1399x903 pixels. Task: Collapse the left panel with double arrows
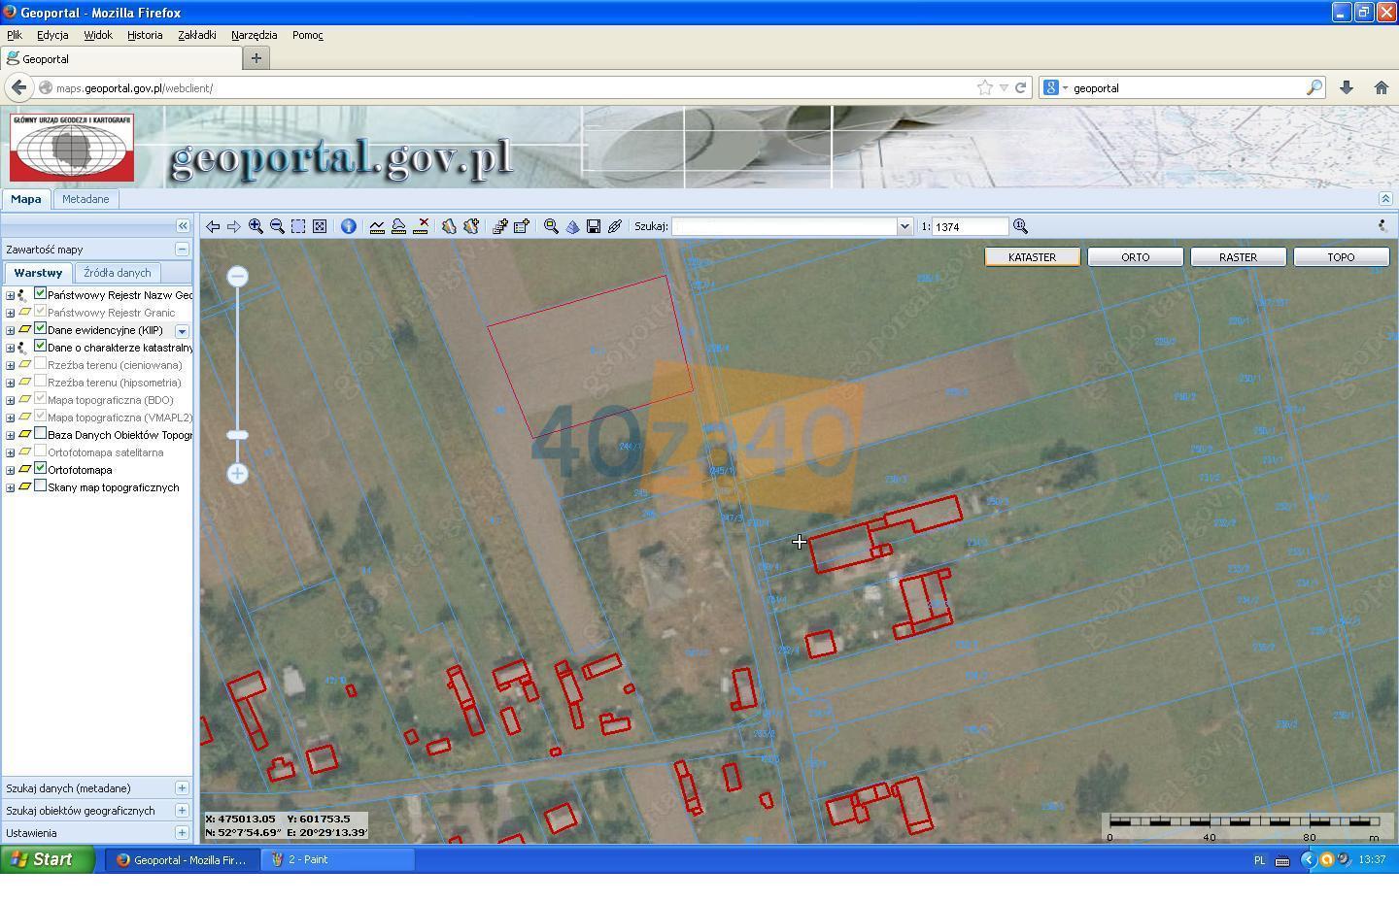pos(182,225)
